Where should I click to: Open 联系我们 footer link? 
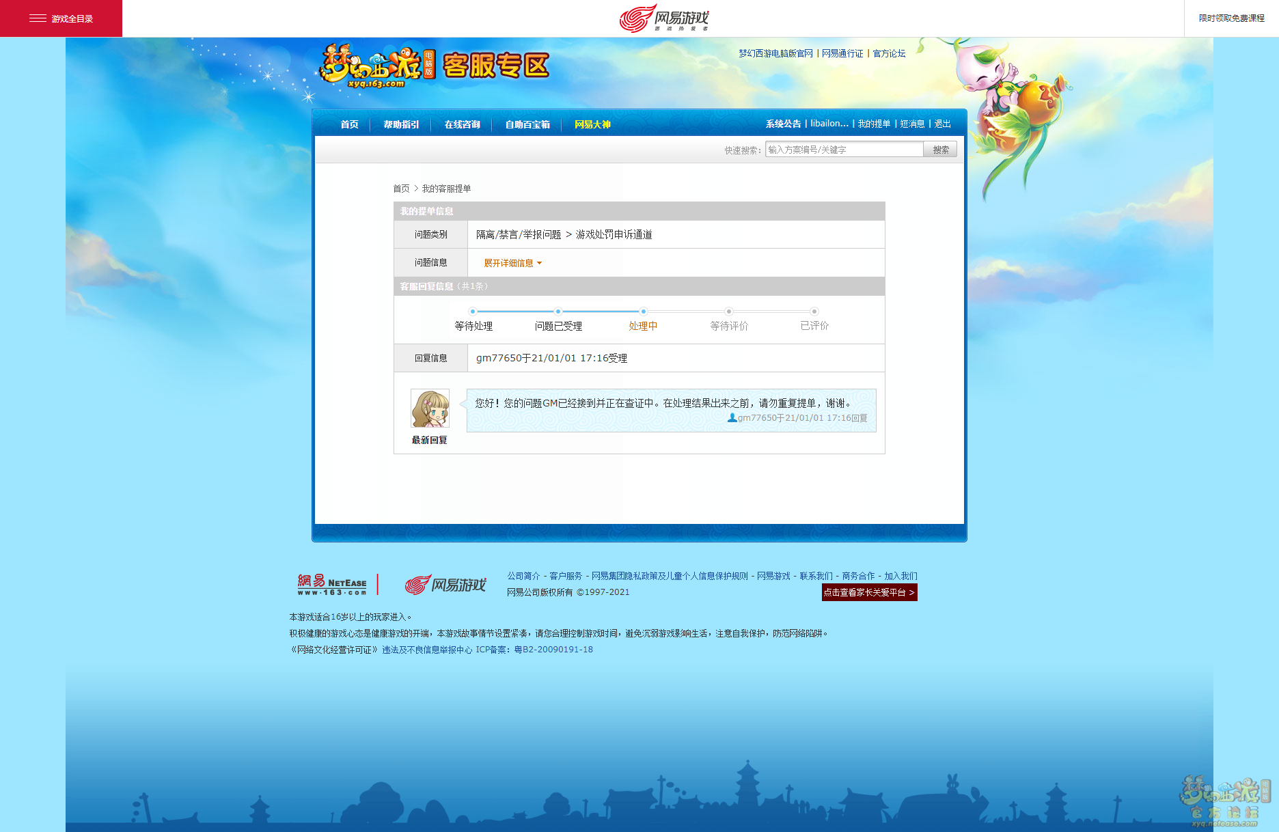[x=816, y=576]
